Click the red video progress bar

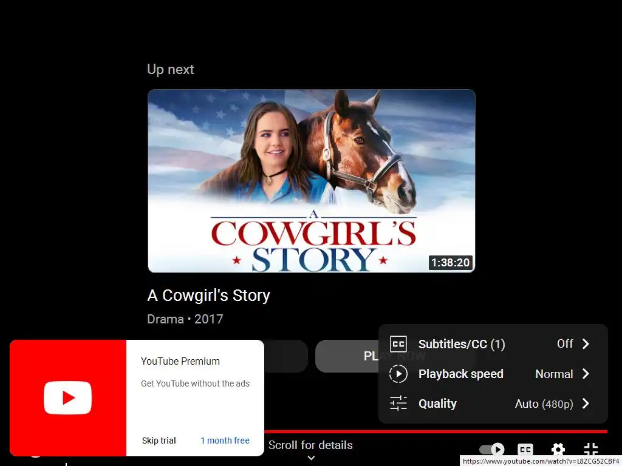(436, 431)
